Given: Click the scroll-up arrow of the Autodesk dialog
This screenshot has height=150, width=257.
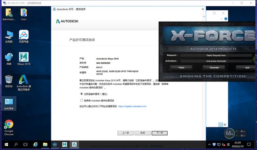Looking at the screenshot, I should pos(204,17).
